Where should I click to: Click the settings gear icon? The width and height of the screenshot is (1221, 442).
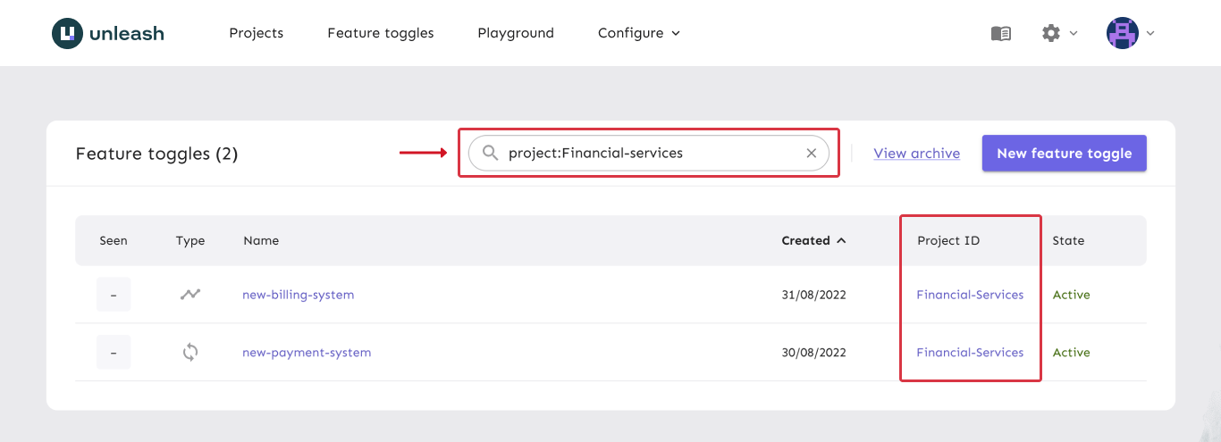click(1051, 33)
